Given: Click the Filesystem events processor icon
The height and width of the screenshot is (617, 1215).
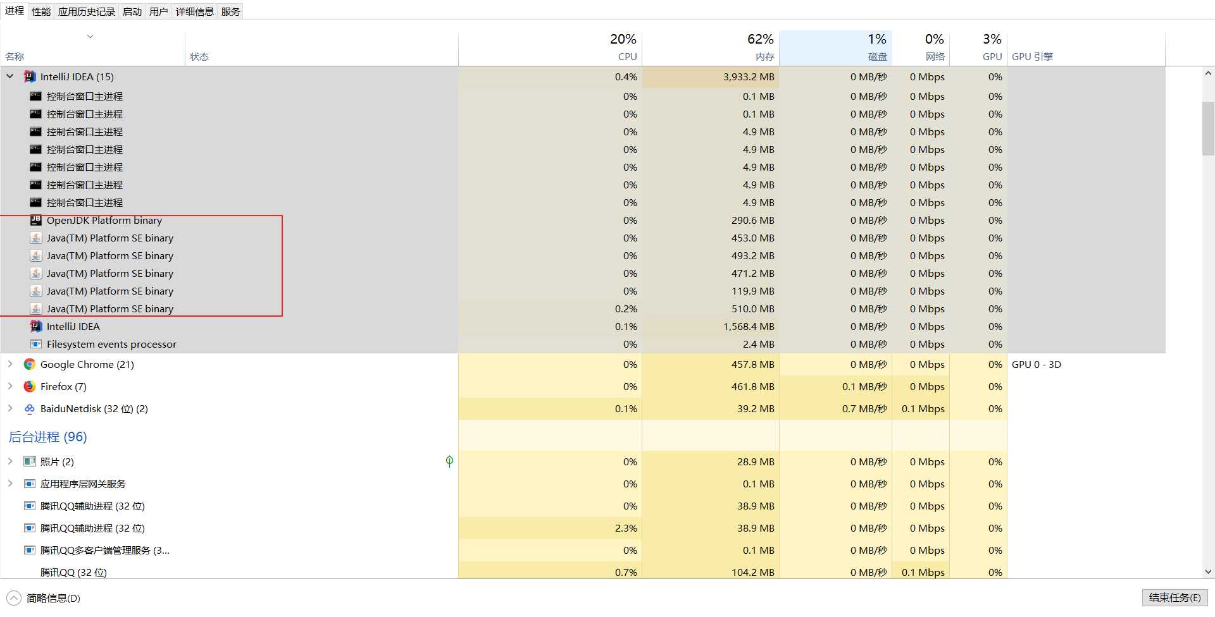Looking at the screenshot, I should (x=36, y=344).
